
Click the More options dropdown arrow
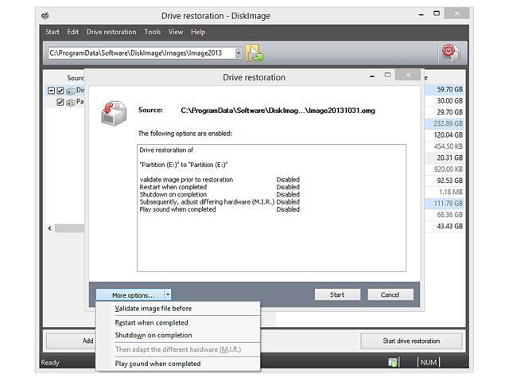pyautogui.click(x=168, y=294)
